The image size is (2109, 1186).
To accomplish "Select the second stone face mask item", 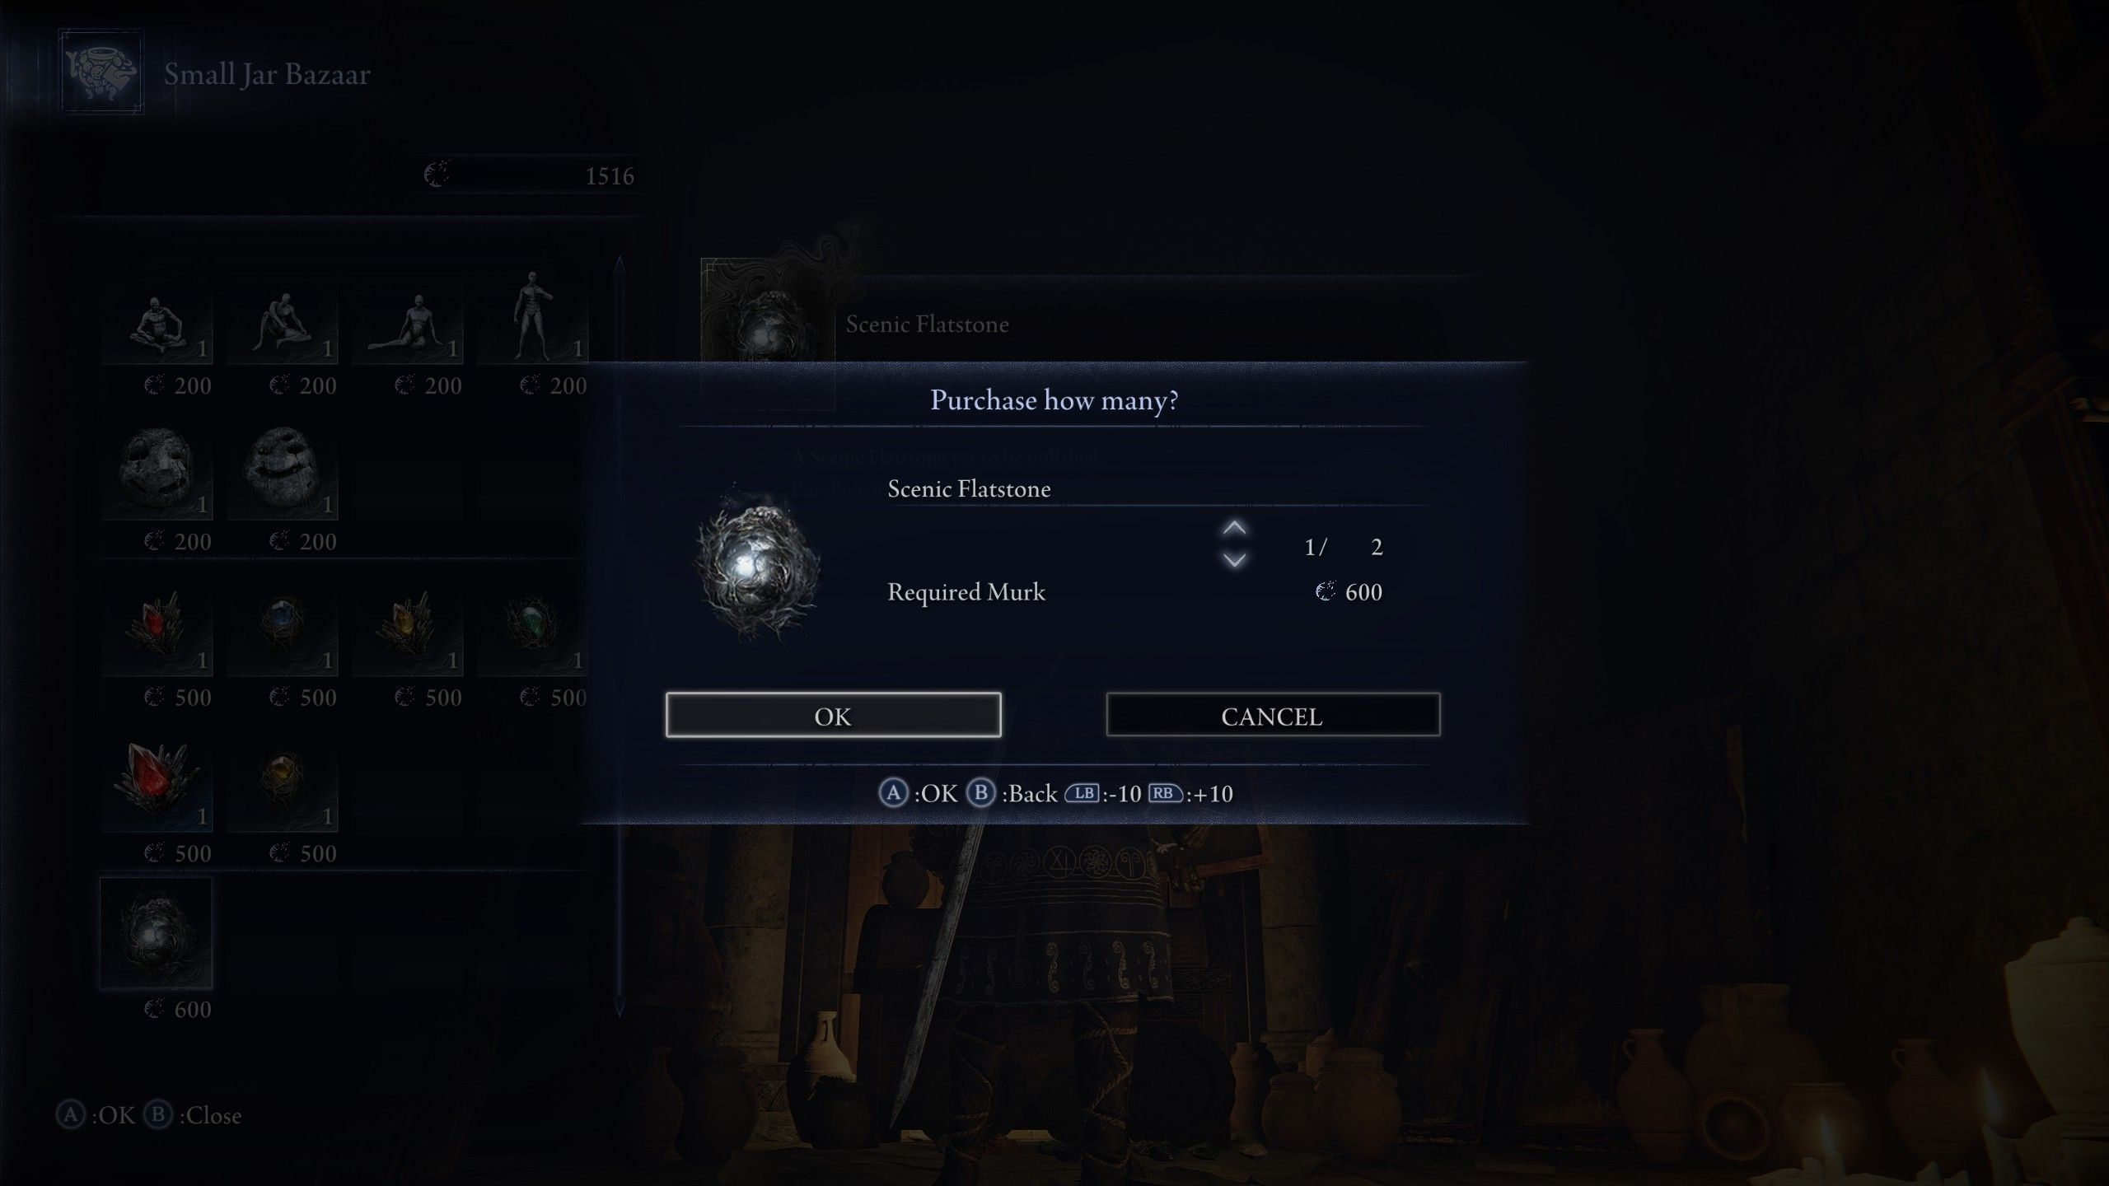I will click(282, 471).
